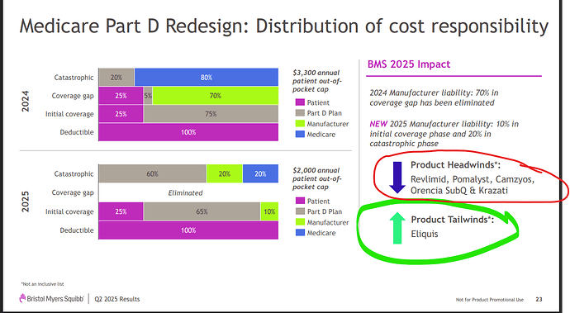Click the 10% Manufacturer segment in 2025 Initial coverage

tap(269, 211)
